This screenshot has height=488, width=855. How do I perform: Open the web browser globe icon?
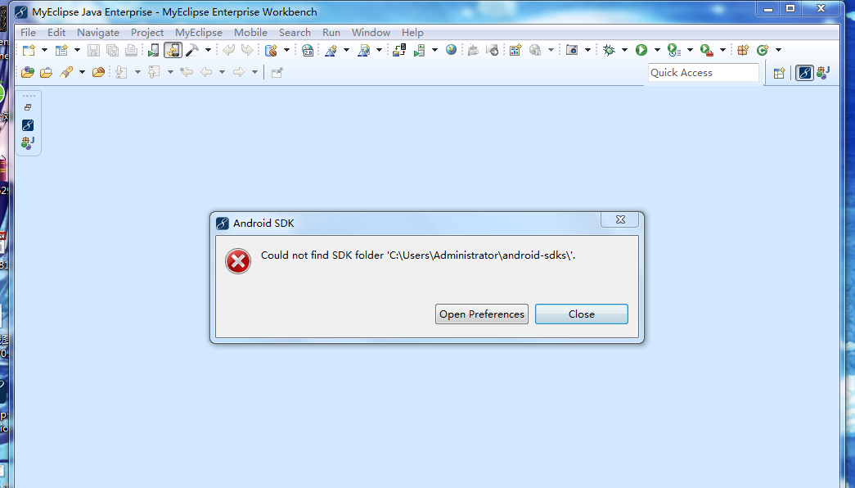point(451,50)
